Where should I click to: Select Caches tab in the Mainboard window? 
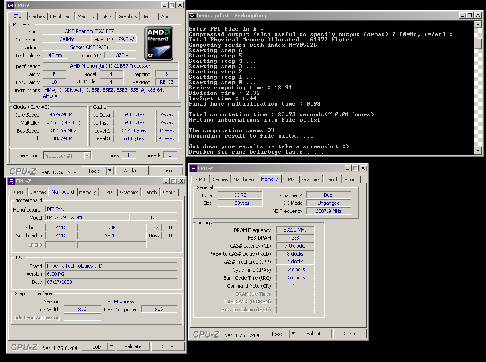(38, 192)
